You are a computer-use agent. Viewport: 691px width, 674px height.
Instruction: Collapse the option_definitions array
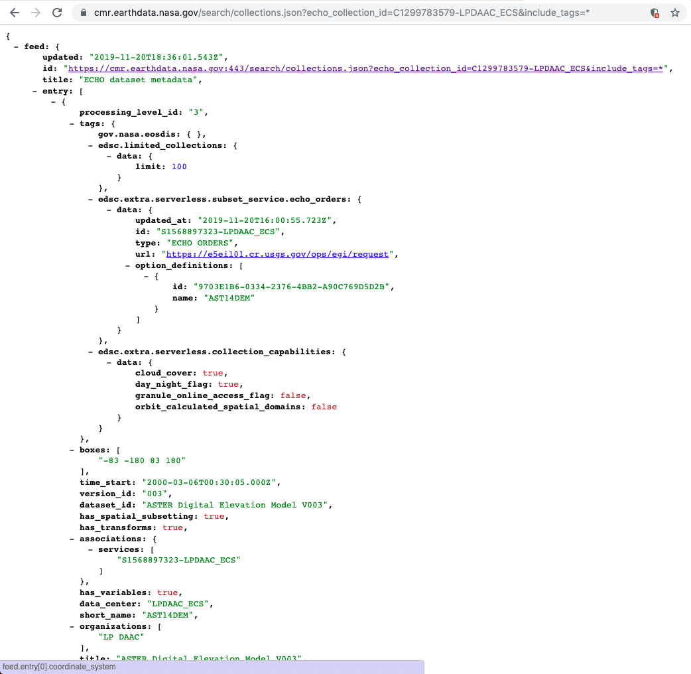(x=128, y=265)
